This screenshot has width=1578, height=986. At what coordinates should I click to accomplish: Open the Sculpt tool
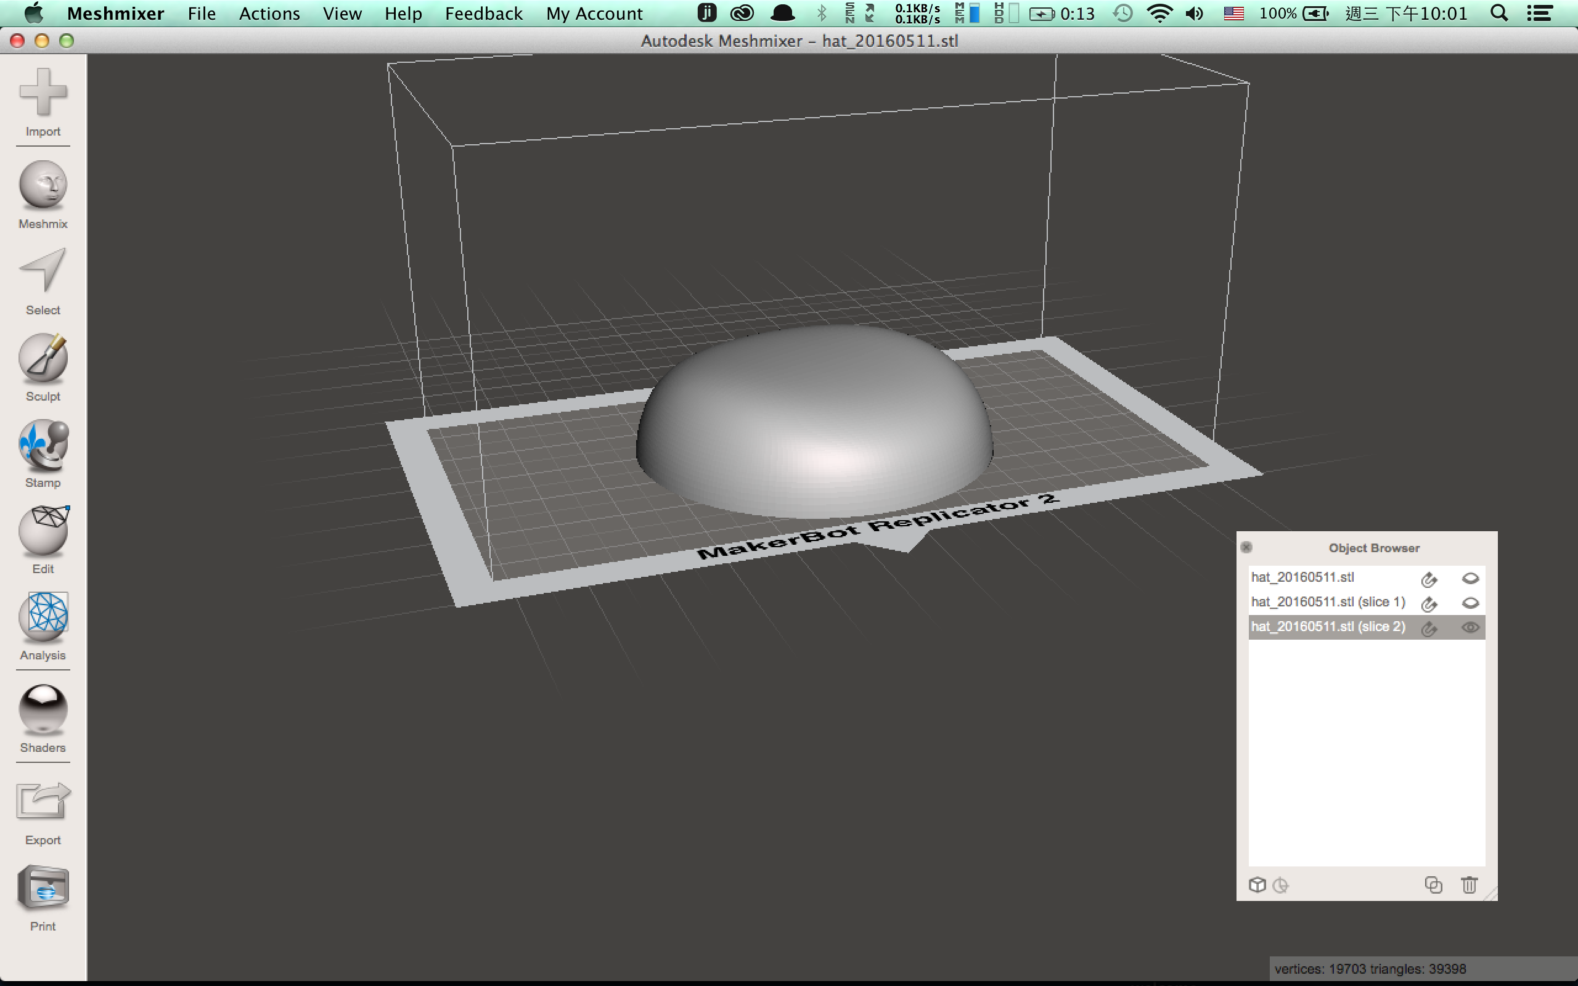coord(43,367)
